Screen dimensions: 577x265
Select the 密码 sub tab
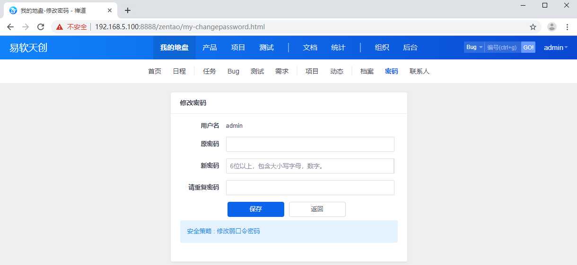392,71
